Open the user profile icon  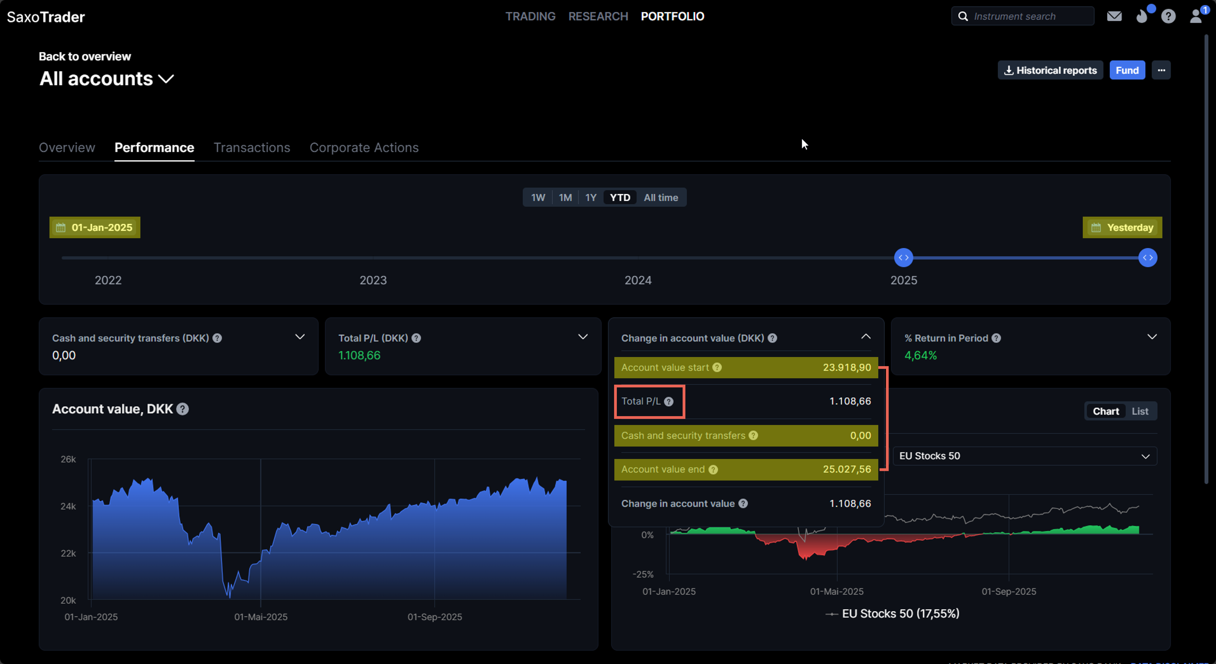[1196, 17]
